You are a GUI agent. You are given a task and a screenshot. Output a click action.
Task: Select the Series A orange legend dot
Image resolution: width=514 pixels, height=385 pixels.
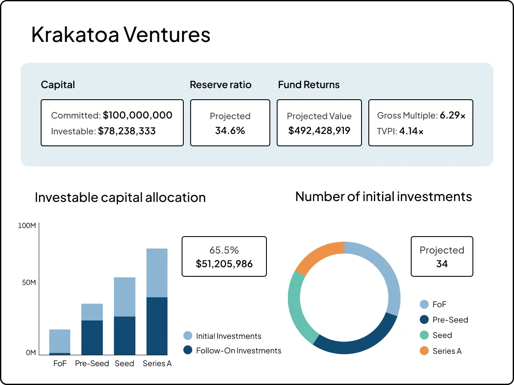point(424,351)
